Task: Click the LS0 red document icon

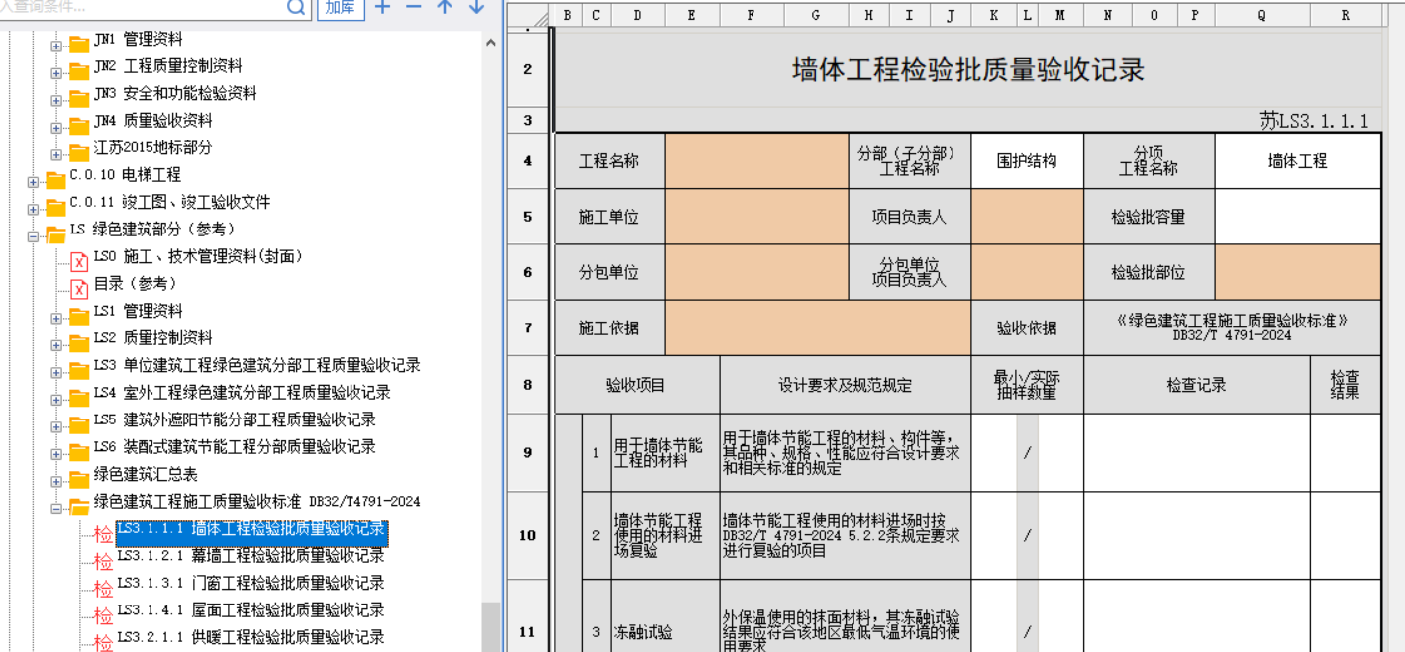Action: point(79,262)
